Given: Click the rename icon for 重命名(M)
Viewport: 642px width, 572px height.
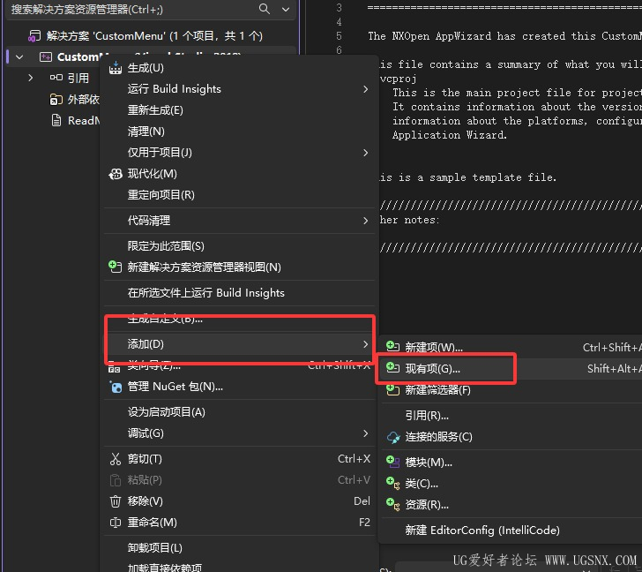Looking at the screenshot, I should point(116,523).
